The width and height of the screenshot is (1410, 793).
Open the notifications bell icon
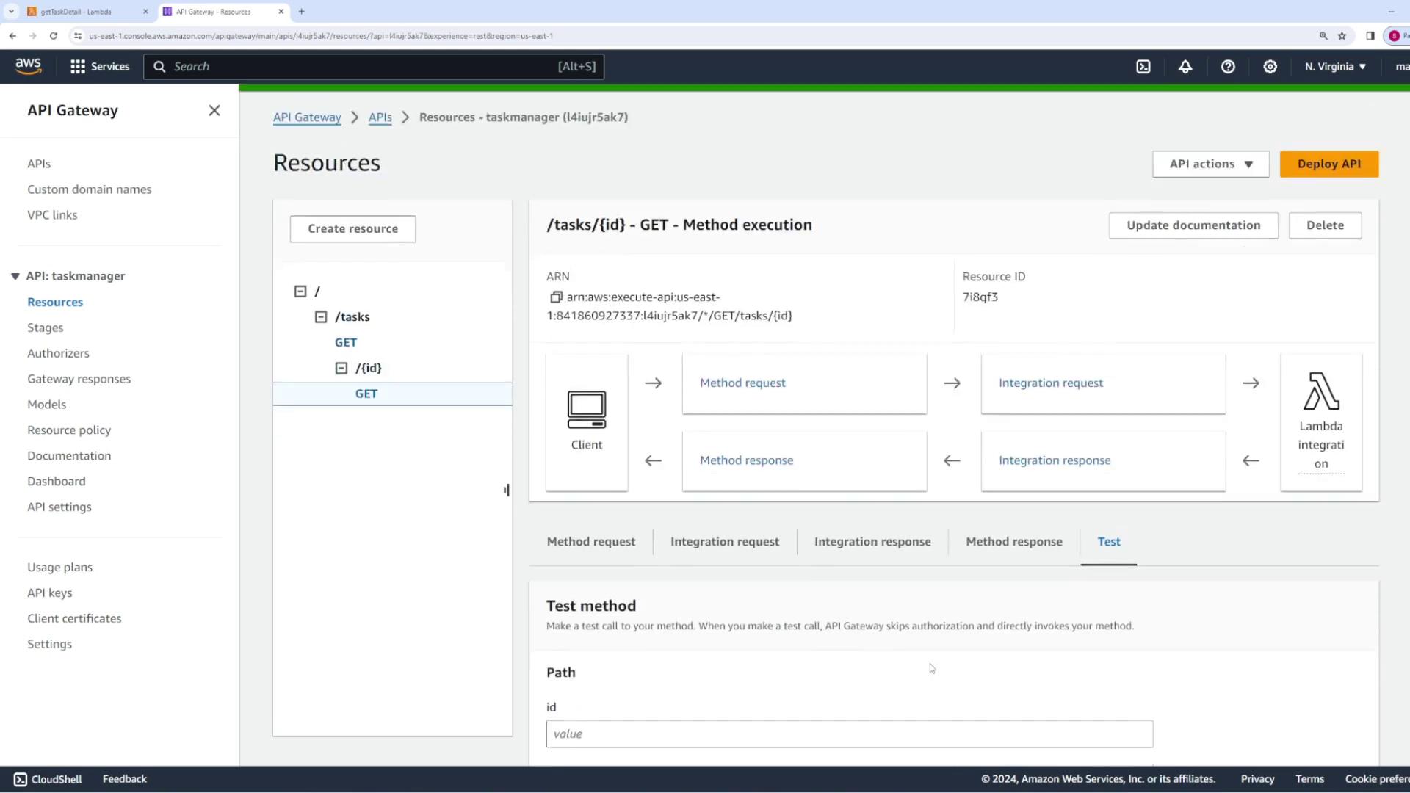[1185, 67]
